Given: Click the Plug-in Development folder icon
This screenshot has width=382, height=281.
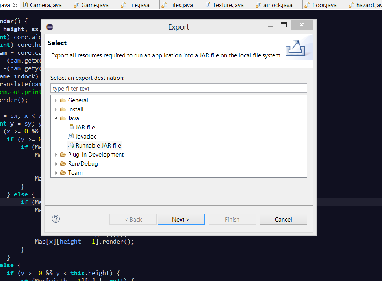Looking at the screenshot, I should click(x=63, y=155).
